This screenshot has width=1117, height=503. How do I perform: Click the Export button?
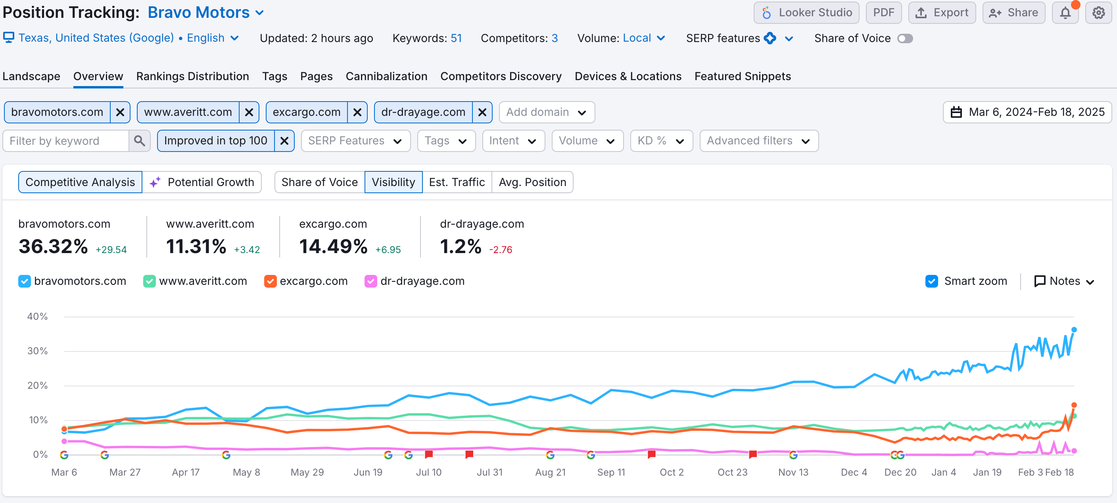tap(941, 13)
